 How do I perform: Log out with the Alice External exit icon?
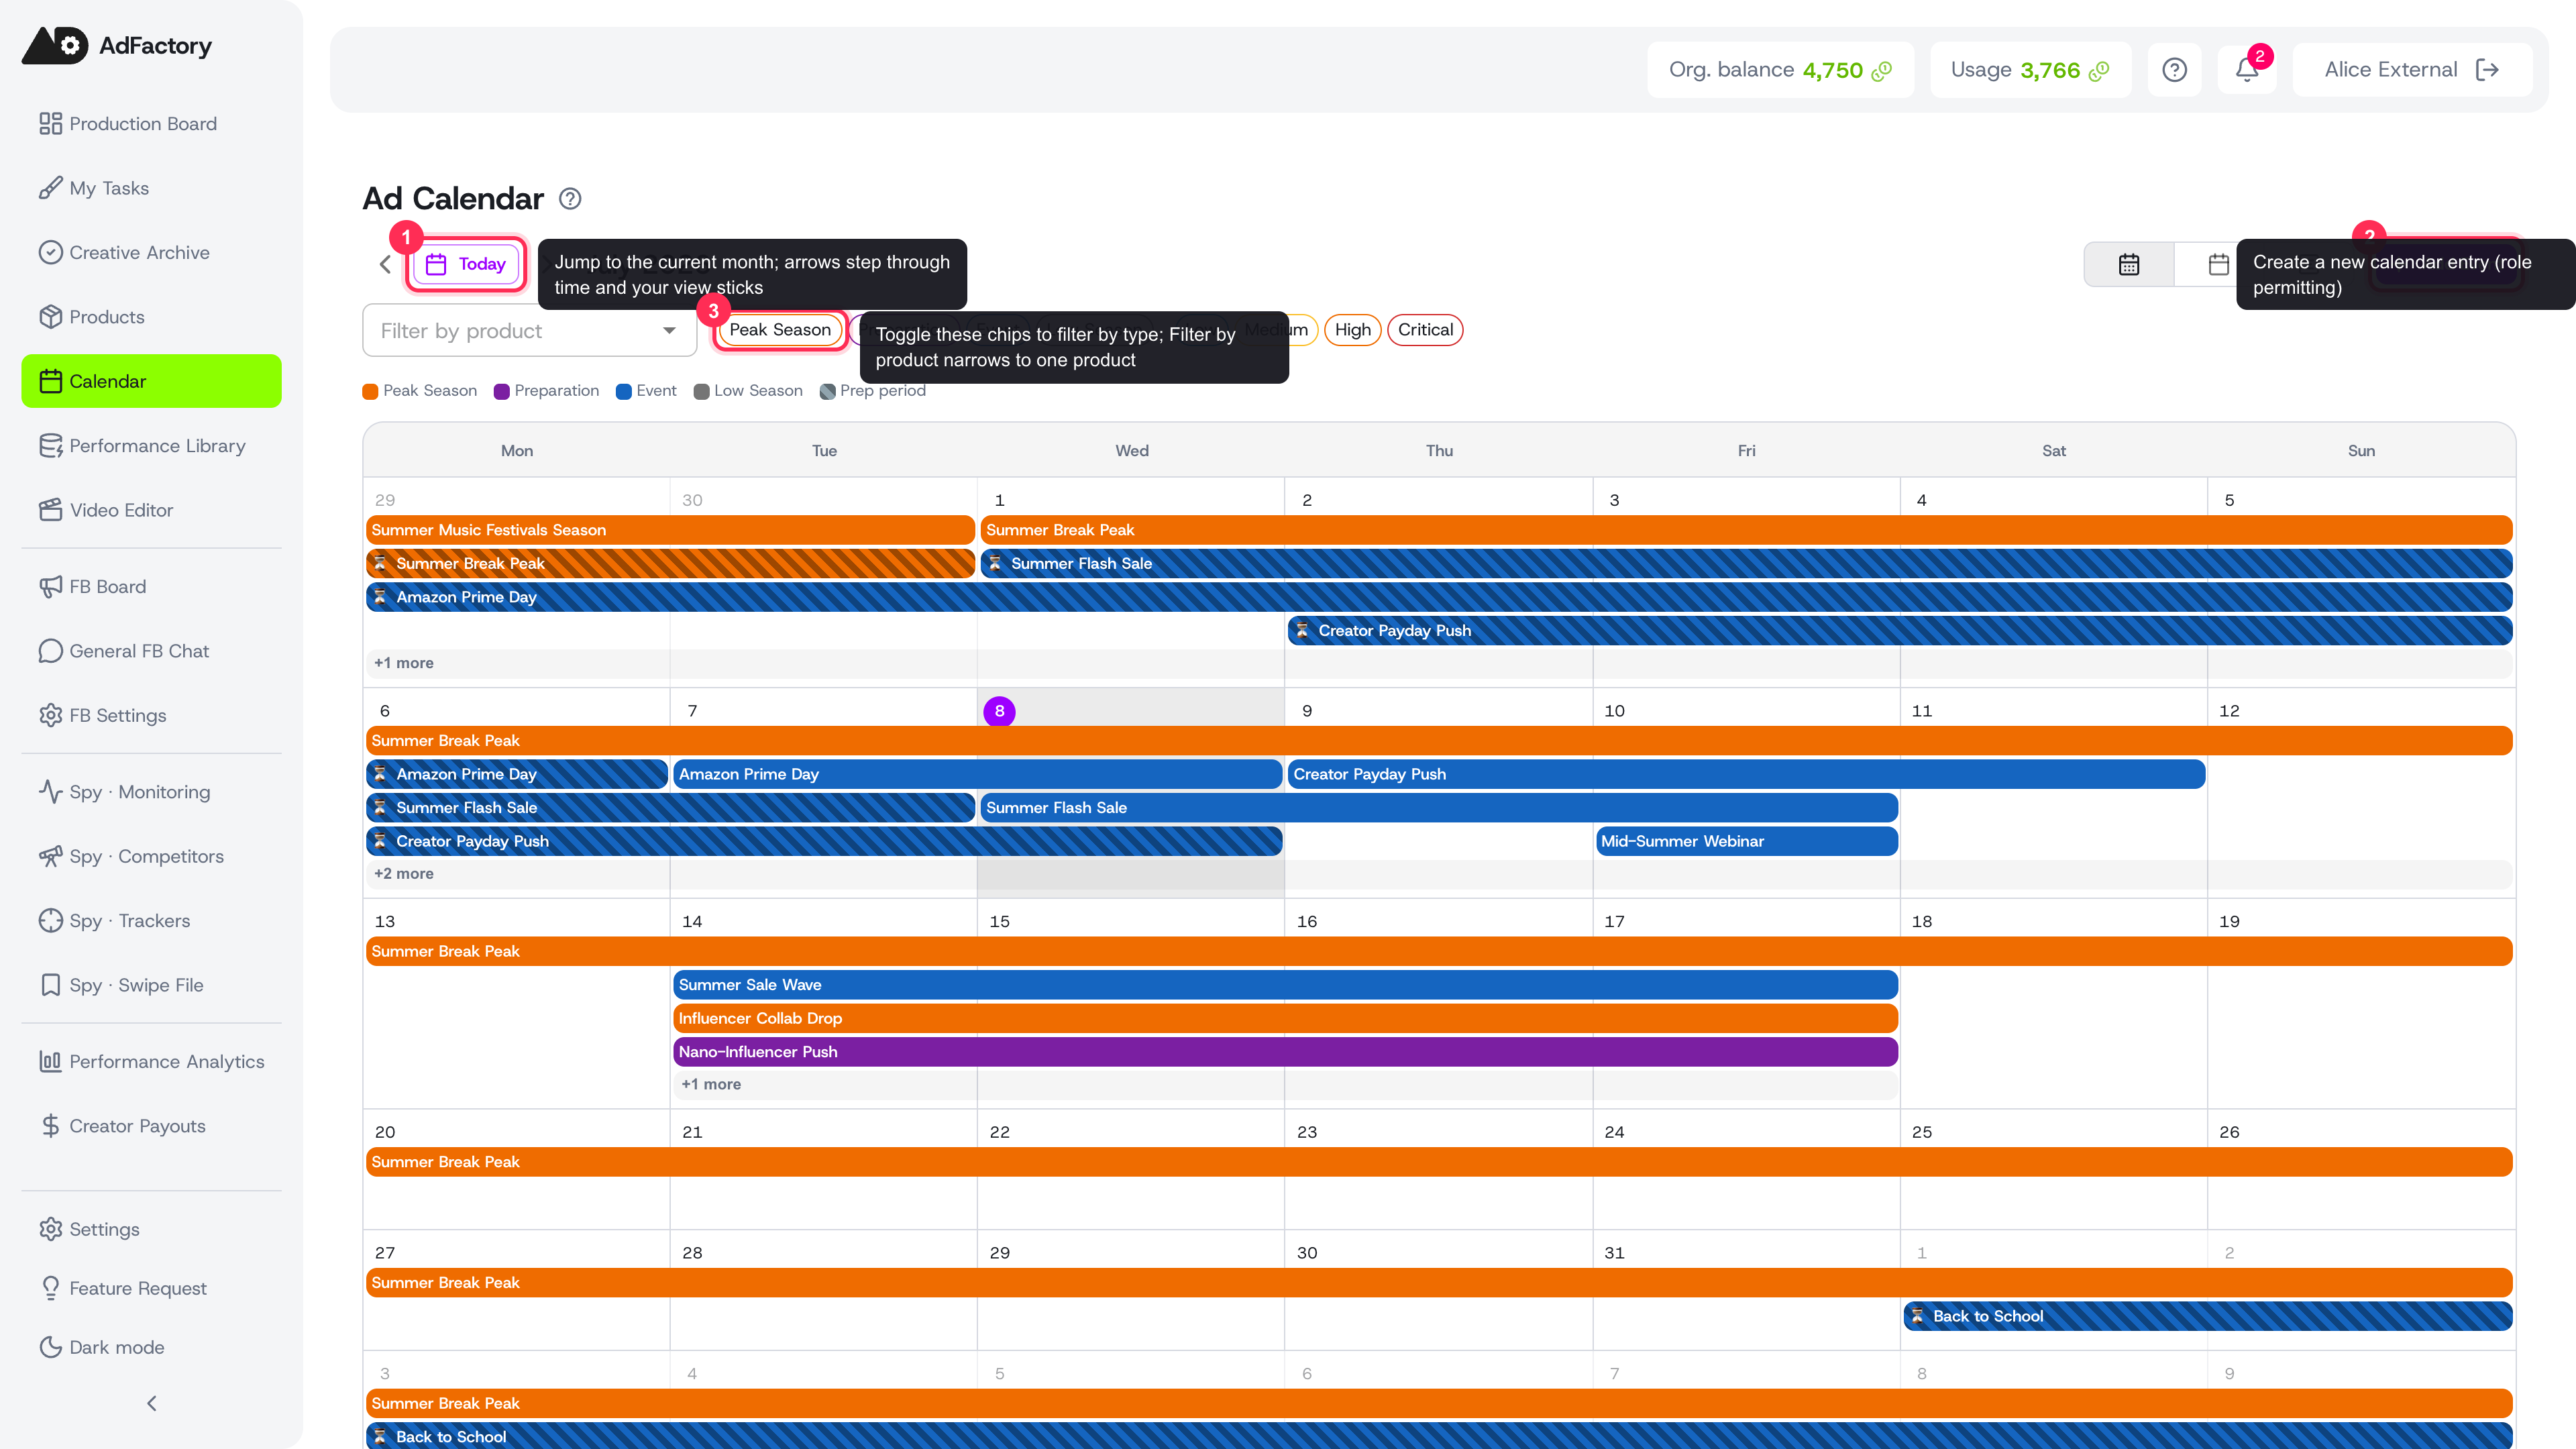click(2488, 70)
